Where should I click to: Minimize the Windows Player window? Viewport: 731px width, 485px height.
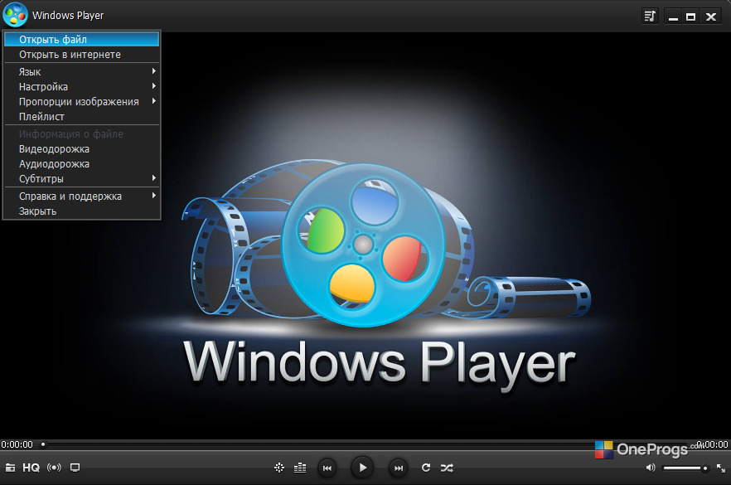point(673,17)
